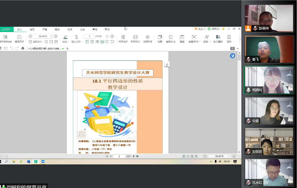Select the parallelogram document tab
The width and height of the screenshot is (297, 188).
[x=44, y=49]
